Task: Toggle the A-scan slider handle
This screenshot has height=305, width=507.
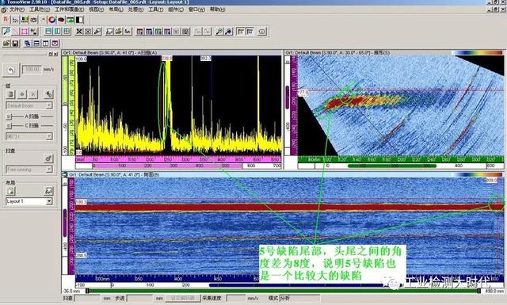Action: click(x=9, y=116)
